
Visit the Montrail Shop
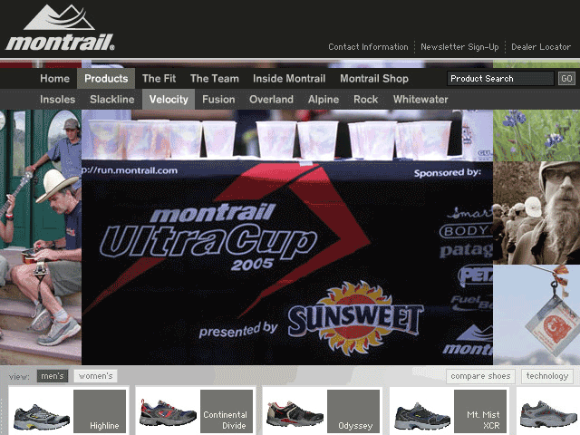[374, 79]
